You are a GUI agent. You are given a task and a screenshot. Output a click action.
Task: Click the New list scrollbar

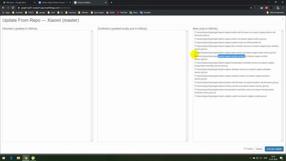coord(282,86)
